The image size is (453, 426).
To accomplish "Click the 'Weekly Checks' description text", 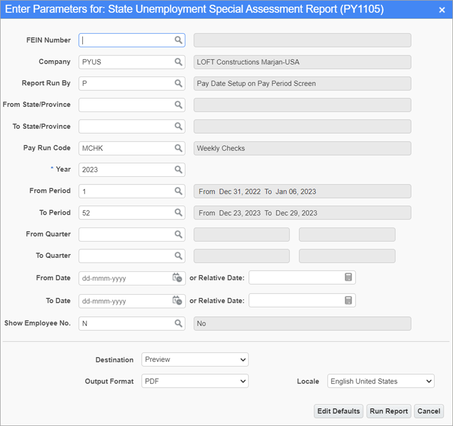I will tap(221, 148).
